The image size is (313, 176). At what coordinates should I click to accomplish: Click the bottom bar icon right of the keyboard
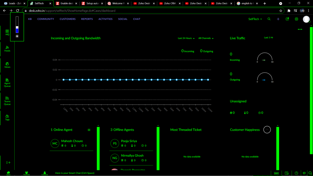287,173
